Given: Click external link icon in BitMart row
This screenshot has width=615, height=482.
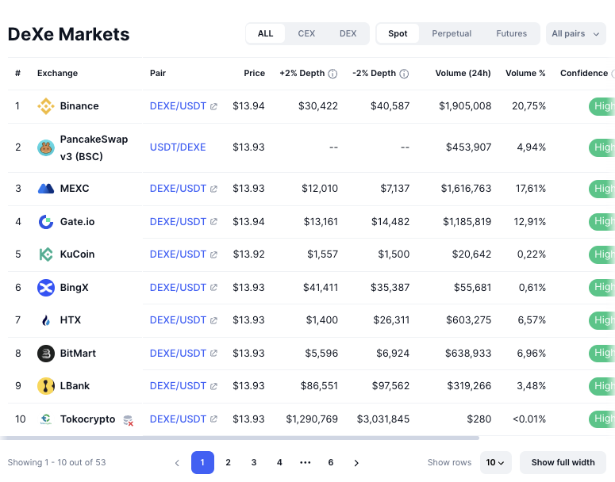Looking at the screenshot, I should 213,354.
